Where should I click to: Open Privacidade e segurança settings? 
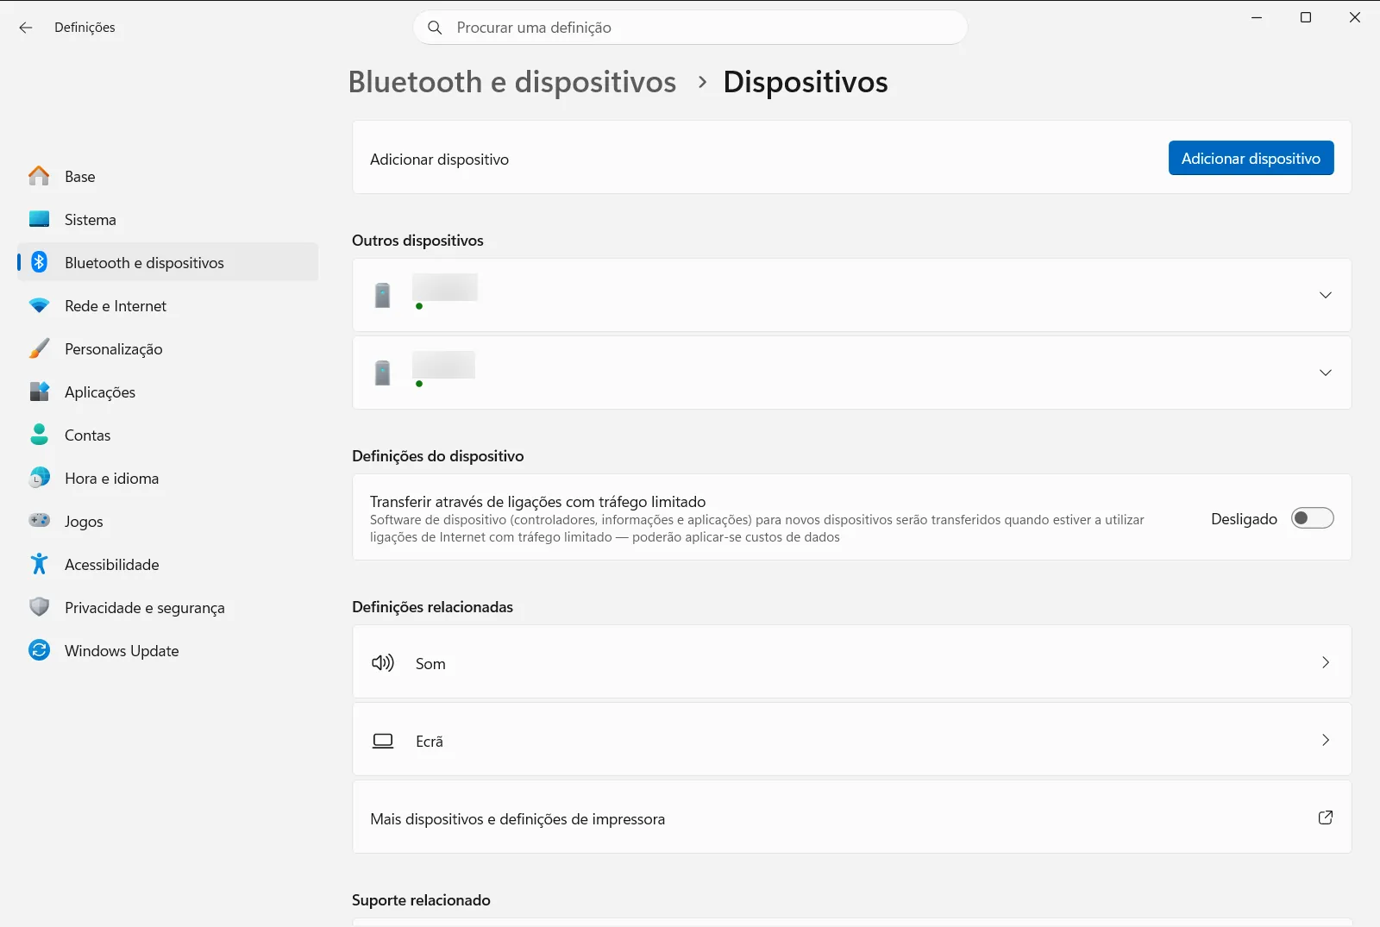167,607
